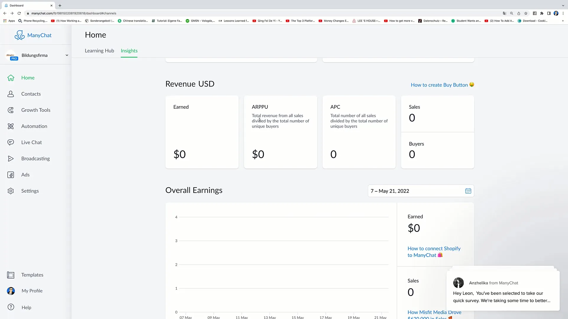
Task: Switch to Learning Hub tab
Action: tap(99, 51)
